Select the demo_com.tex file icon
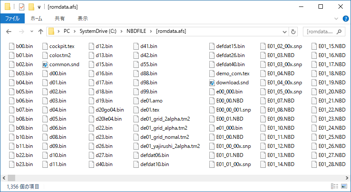 pyautogui.click(x=212, y=74)
